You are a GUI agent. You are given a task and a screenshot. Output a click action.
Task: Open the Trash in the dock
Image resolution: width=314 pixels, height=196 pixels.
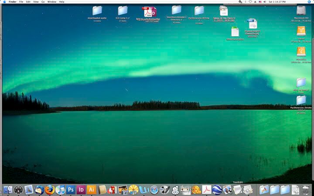click(306, 189)
